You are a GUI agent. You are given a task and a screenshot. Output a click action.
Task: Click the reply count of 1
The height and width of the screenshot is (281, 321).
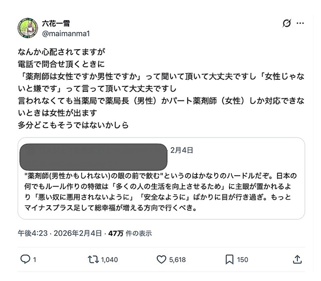tap(34, 259)
